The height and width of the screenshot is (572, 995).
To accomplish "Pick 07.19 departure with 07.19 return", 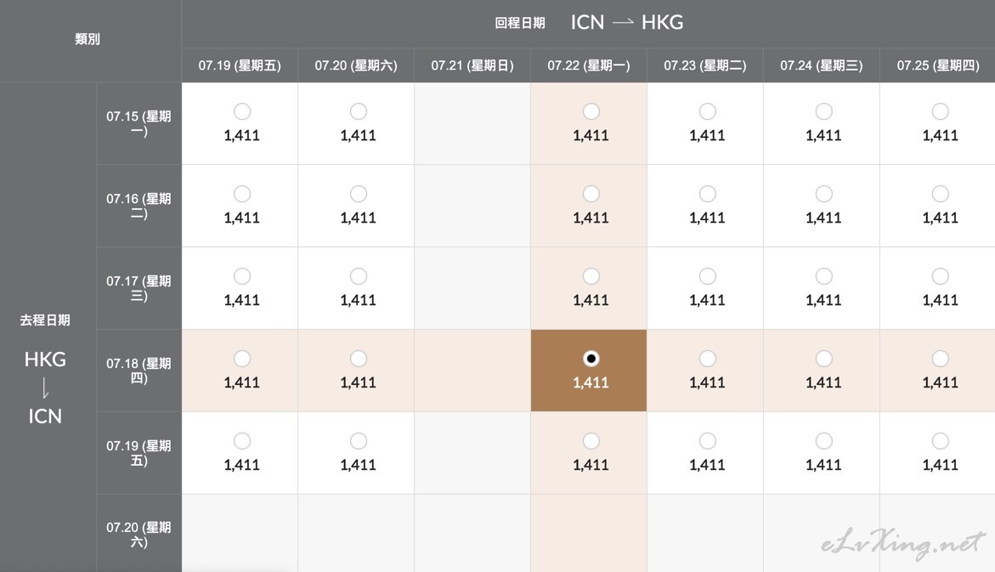I will (242, 441).
